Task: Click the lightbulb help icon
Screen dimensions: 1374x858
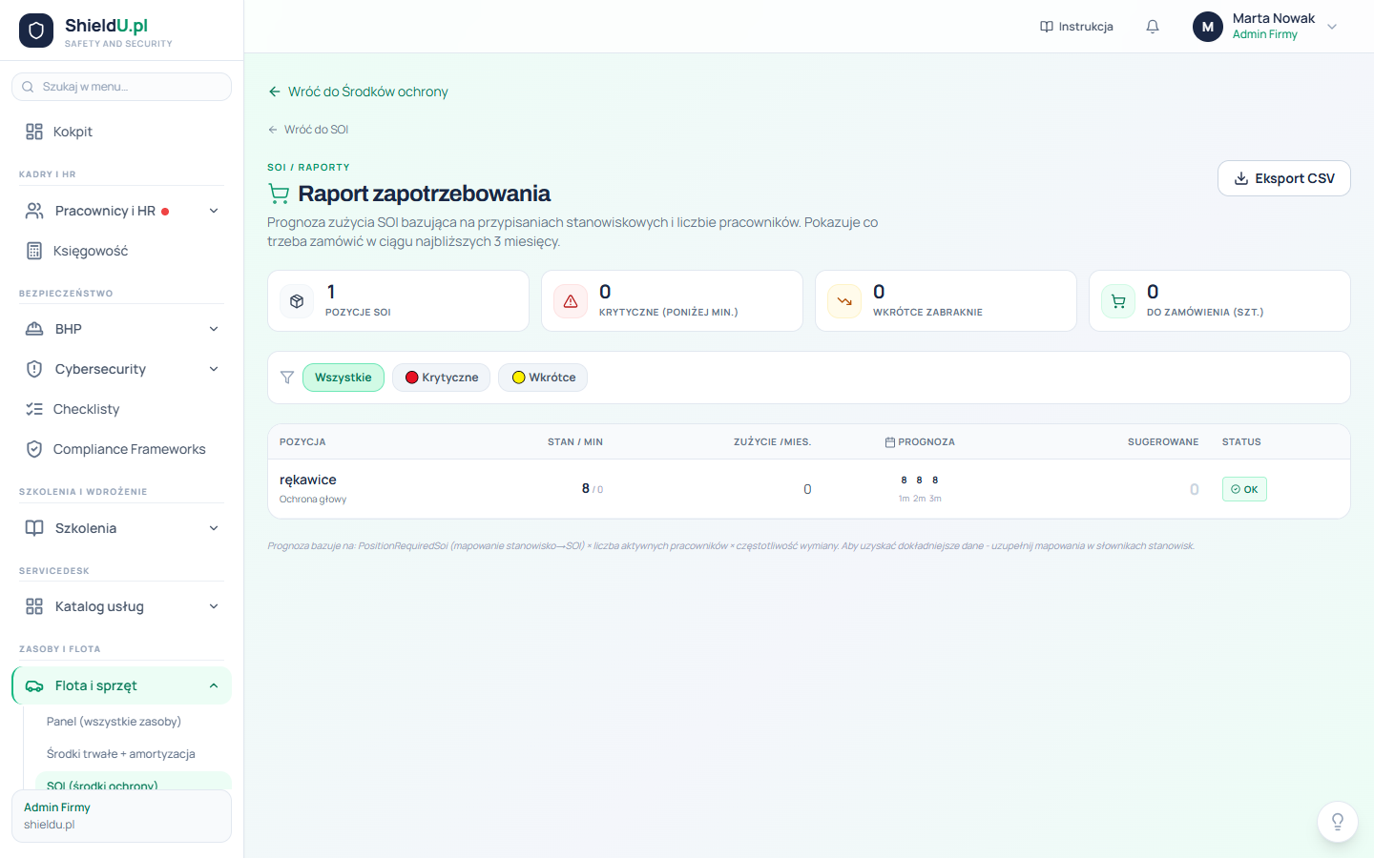Action: tap(1338, 822)
